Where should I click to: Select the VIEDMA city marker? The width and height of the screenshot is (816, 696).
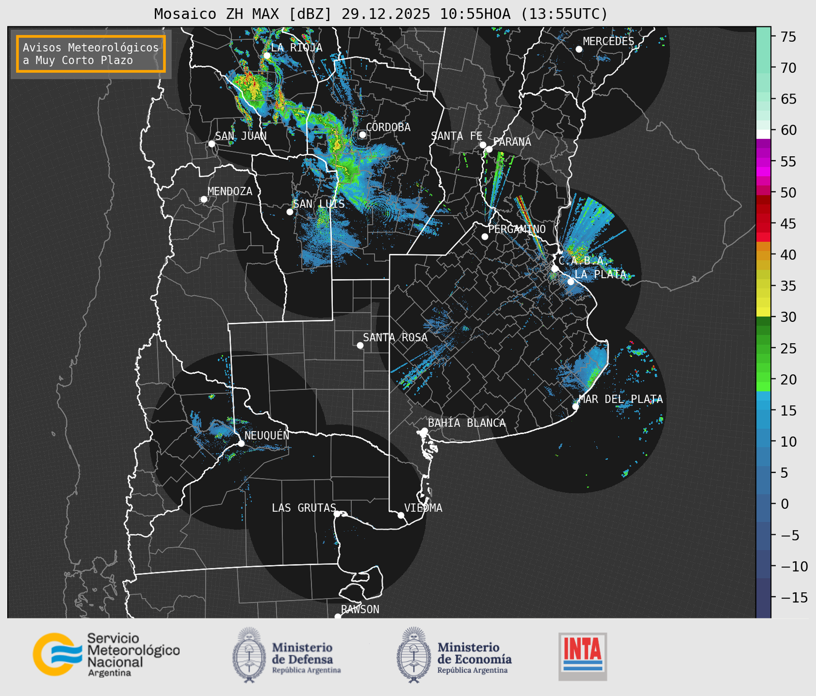click(401, 515)
